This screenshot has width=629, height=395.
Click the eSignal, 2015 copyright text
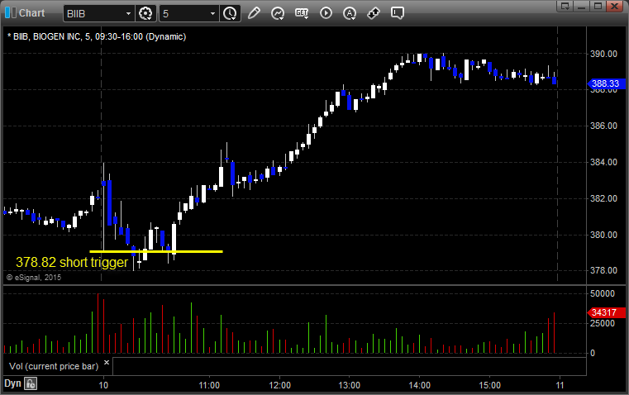[x=34, y=278]
